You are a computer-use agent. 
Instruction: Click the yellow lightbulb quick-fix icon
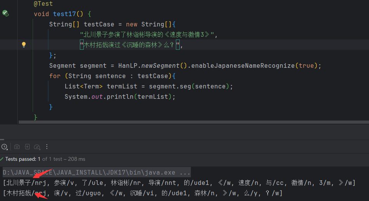pos(24,44)
